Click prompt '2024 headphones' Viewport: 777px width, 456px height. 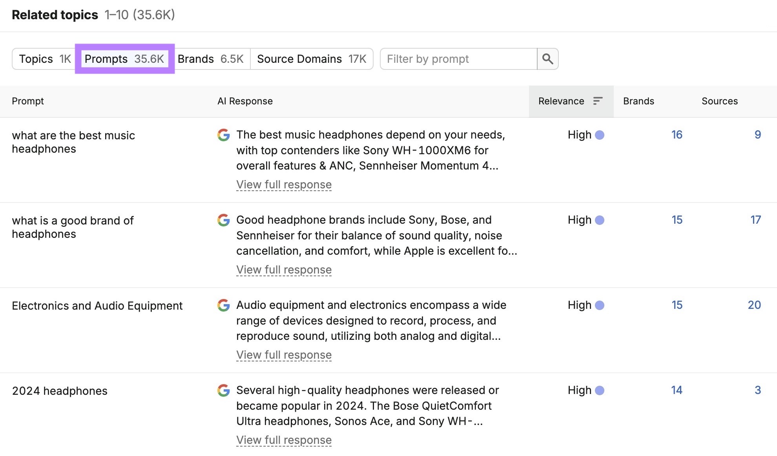pos(60,391)
